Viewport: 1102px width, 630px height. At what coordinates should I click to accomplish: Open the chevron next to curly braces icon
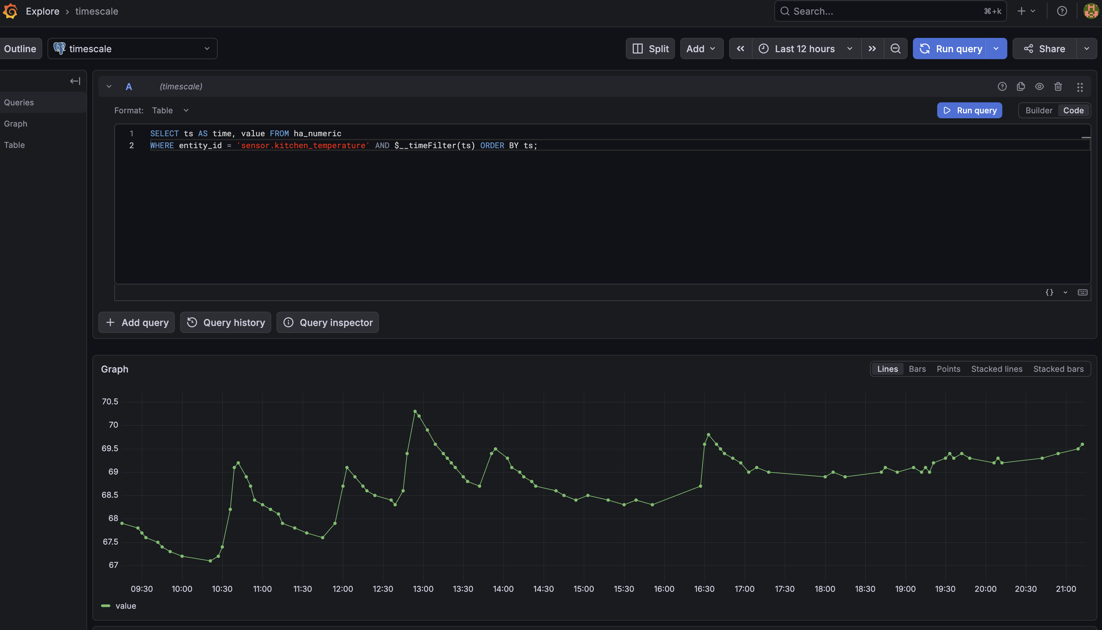(1066, 292)
